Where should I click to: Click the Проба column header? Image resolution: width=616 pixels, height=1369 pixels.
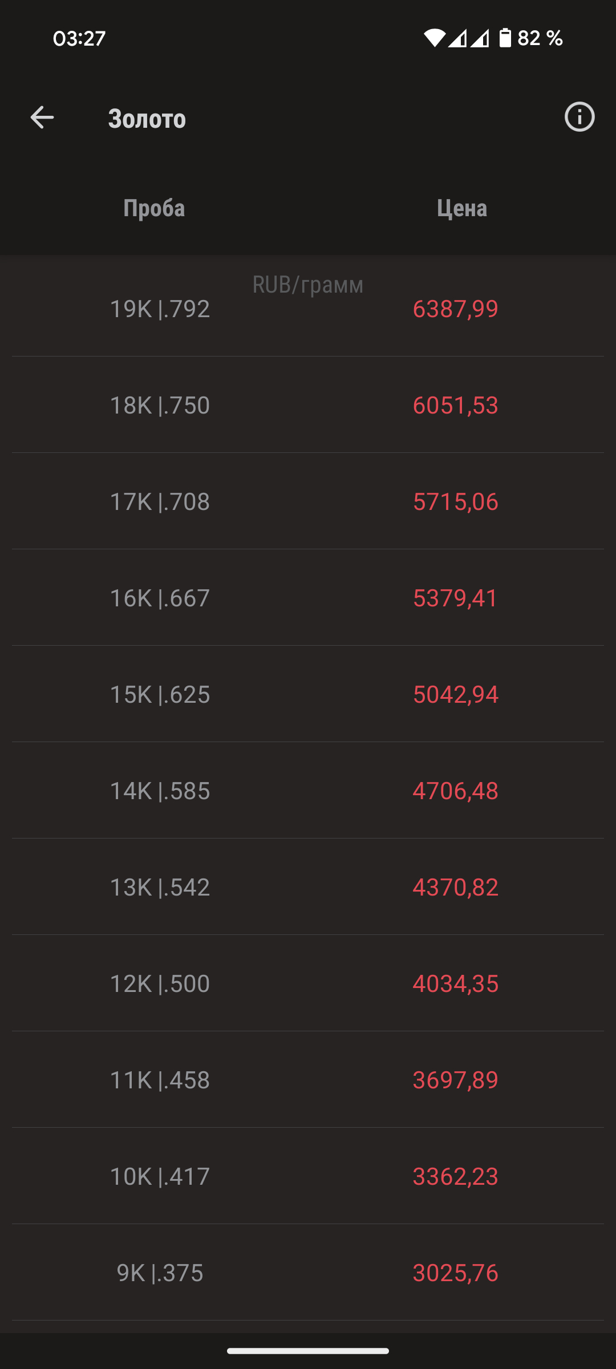154,208
